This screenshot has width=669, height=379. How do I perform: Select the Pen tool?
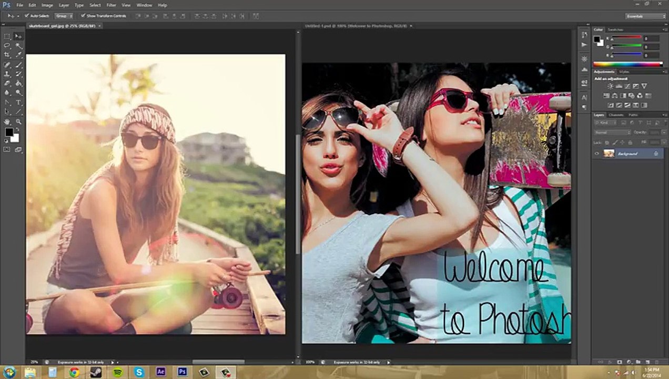click(7, 102)
